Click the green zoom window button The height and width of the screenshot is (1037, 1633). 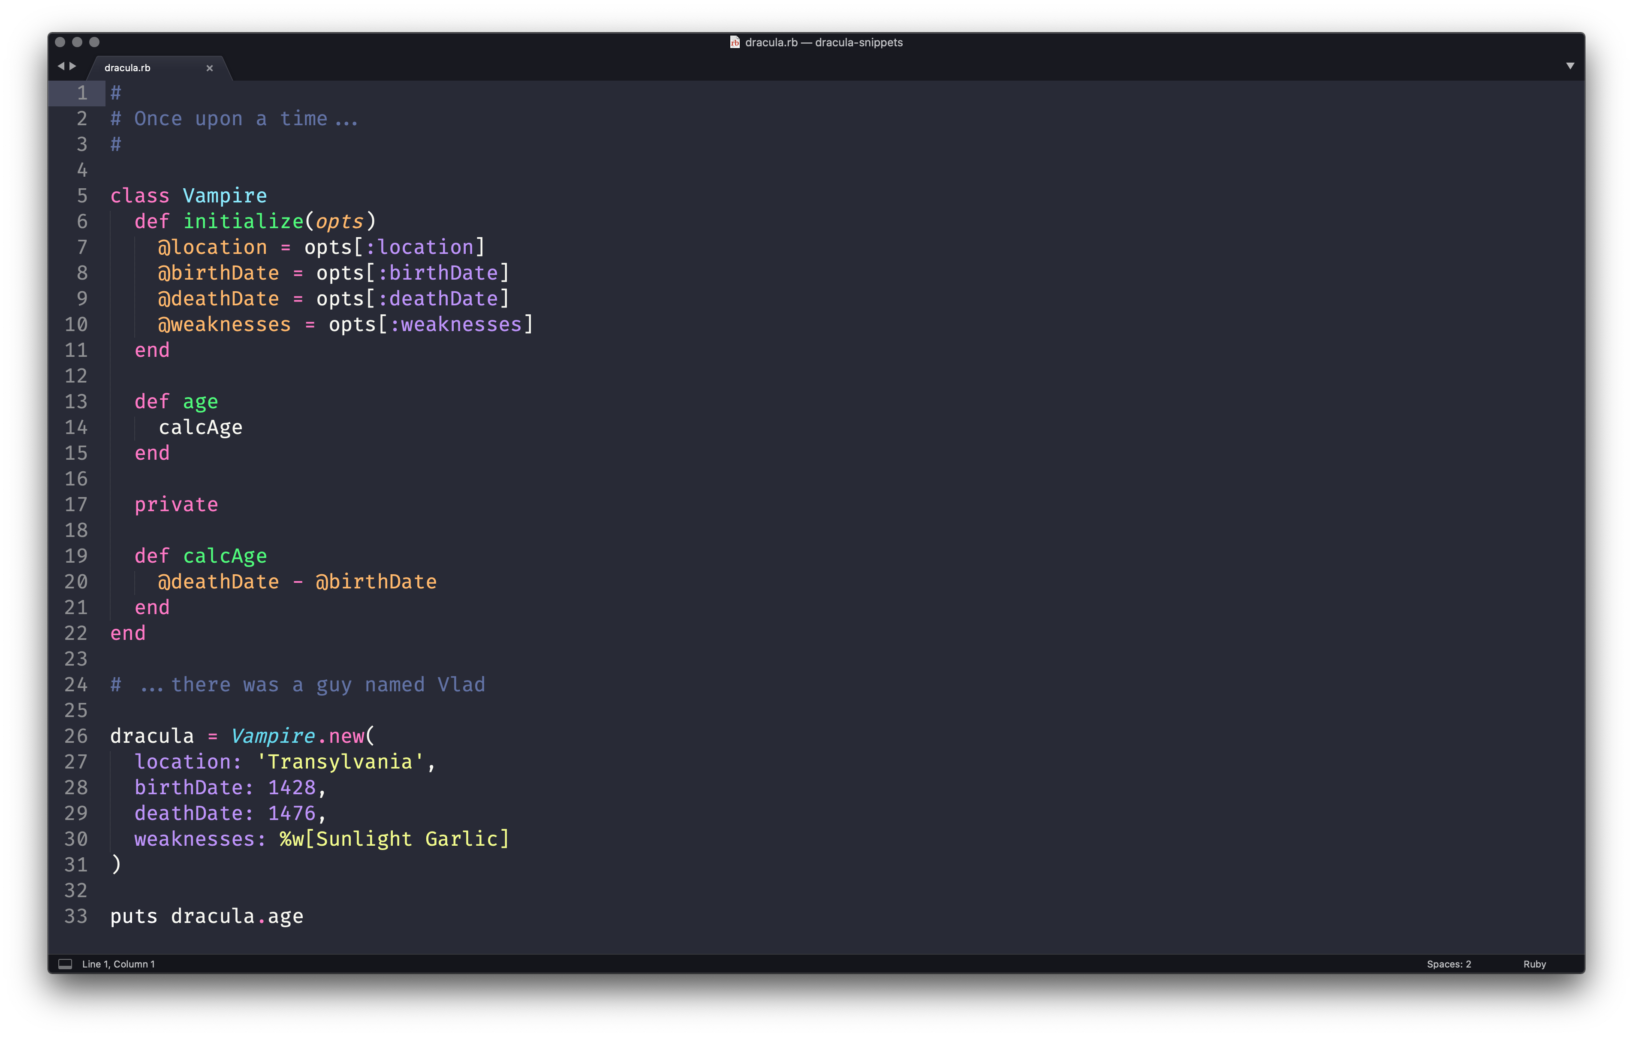(x=94, y=42)
